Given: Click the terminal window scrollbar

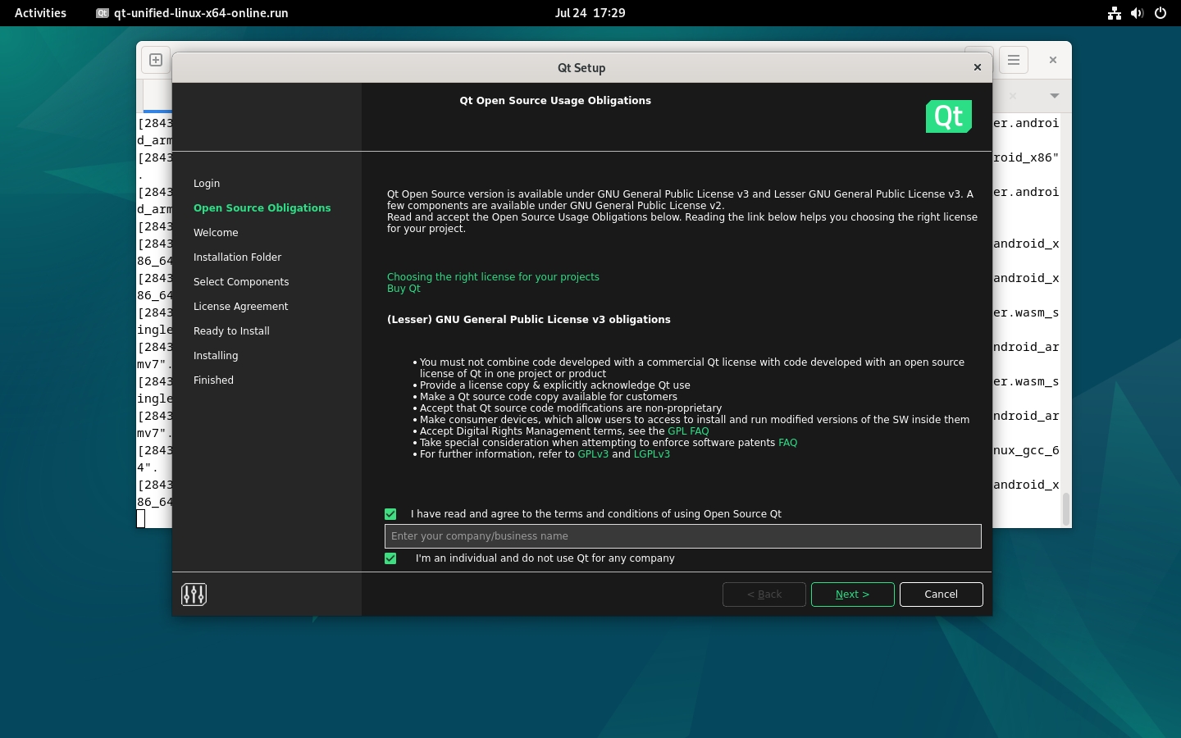Looking at the screenshot, I should [x=1066, y=509].
